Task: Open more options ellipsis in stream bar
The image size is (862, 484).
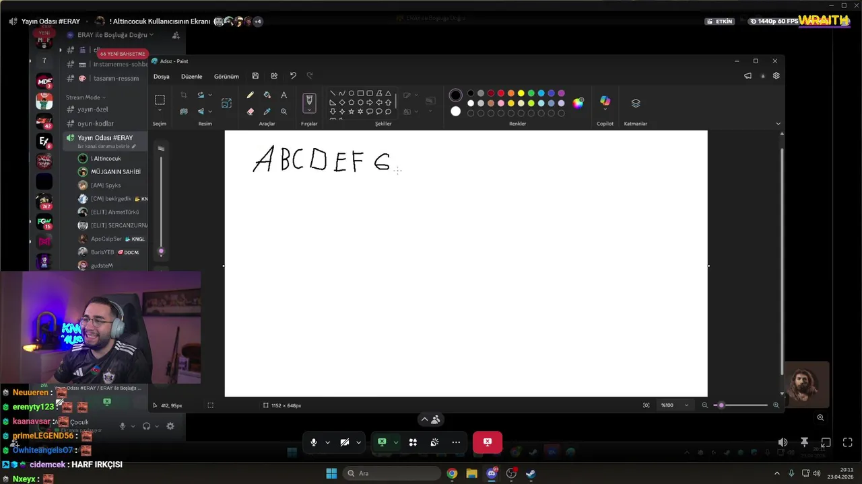Action: [x=456, y=442]
